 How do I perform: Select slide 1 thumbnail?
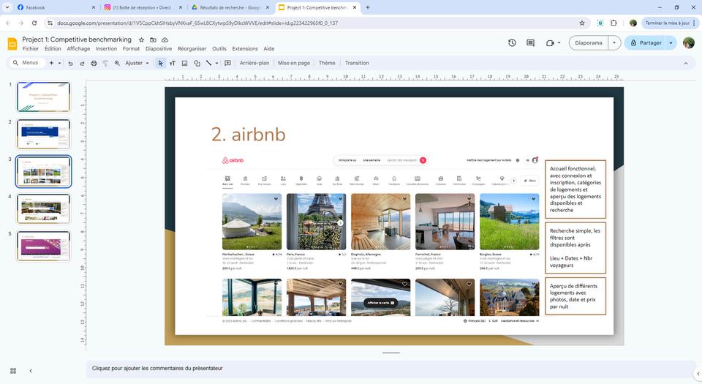43,97
